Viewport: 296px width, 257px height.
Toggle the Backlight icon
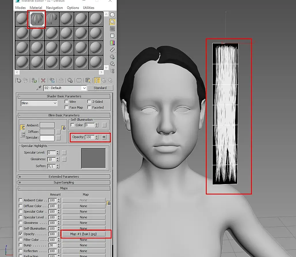(112, 22)
